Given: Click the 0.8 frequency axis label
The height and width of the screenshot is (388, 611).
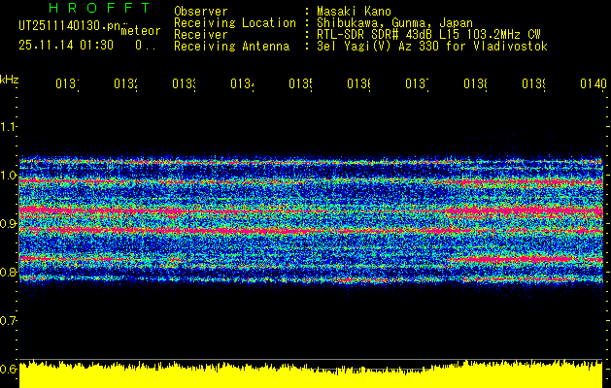Looking at the screenshot, I should pyautogui.click(x=8, y=272).
